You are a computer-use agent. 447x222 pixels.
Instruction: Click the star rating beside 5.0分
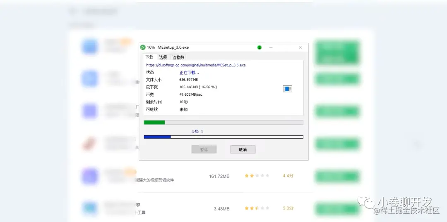tap(257, 208)
